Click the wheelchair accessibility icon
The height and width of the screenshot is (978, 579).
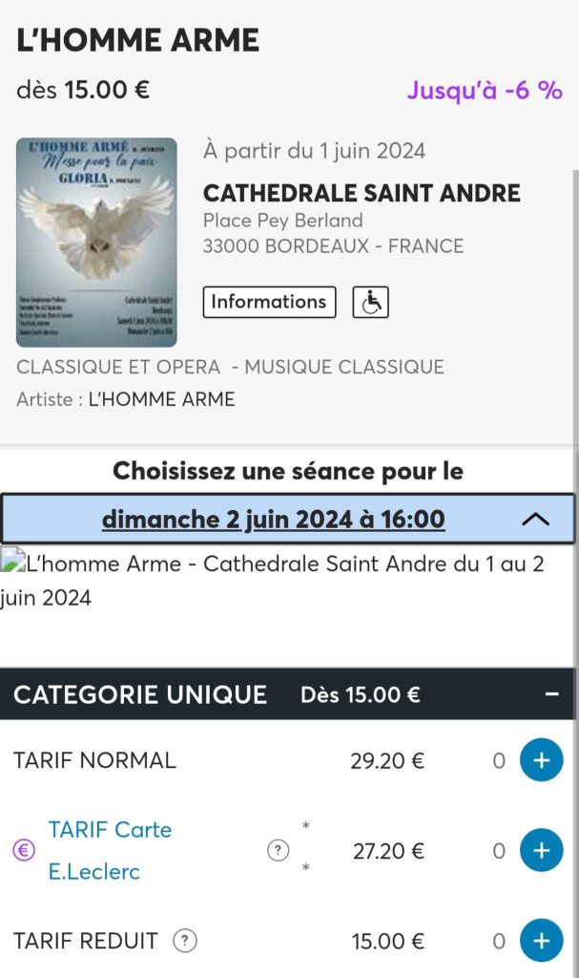pos(370,302)
